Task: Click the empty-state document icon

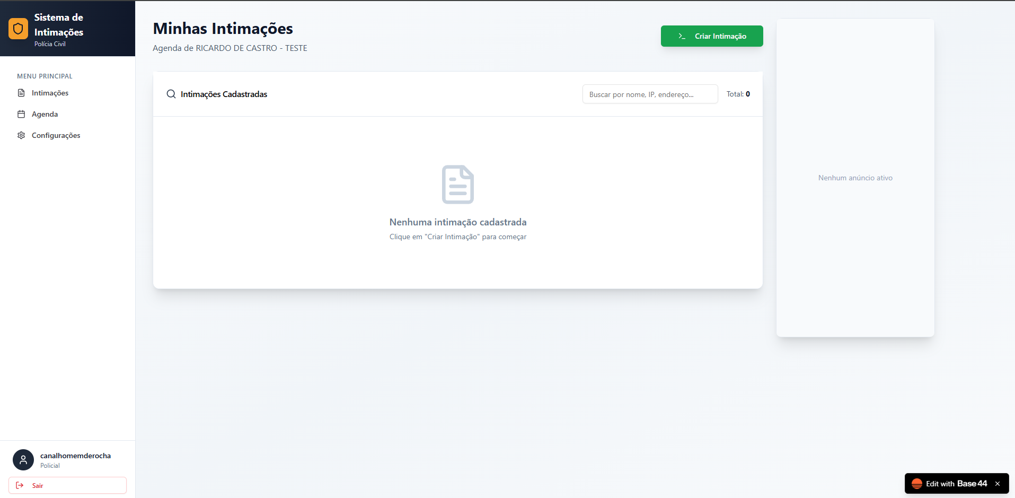Action: click(458, 185)
